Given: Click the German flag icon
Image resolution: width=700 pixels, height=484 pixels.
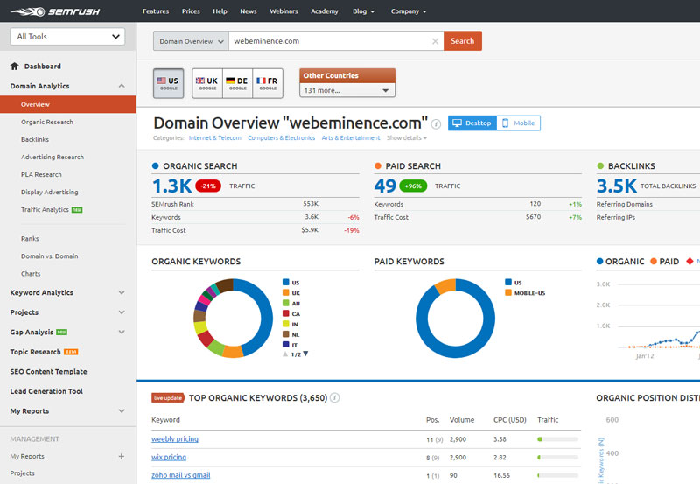Looking at the screenshot, I should click(230, 81).
